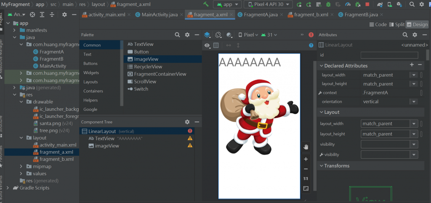This screenshot has width=431, height=203.
Task: Open the Select Design Surface layers dropdown
Action: (208, 35)
